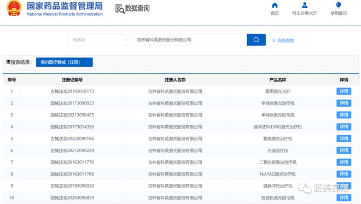This screenshot has height=204, width=361.
Task: Click product name 光谱治疗仪
Action: coord(278,150)
